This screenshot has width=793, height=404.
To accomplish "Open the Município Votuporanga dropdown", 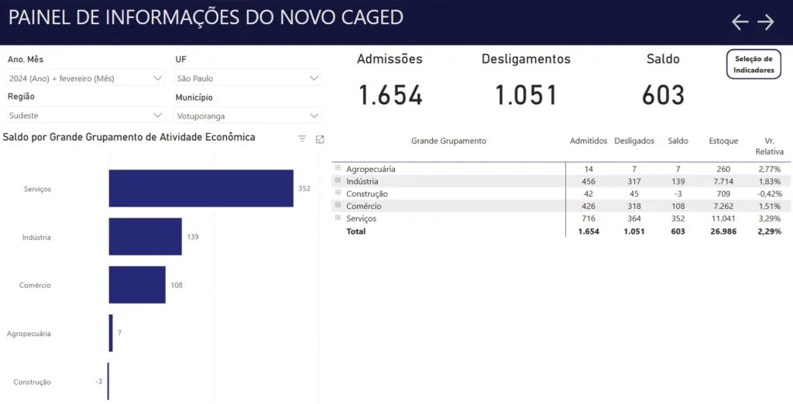I will pyautogui.click(x=248, y=116).
